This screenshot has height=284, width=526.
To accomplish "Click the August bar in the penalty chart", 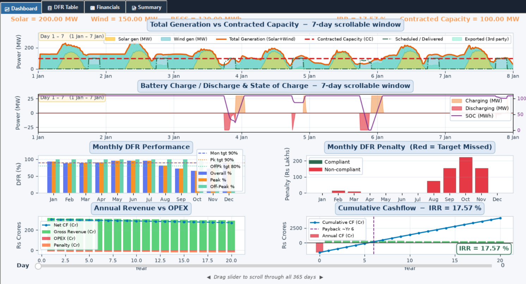I will (x=434, y=187).
